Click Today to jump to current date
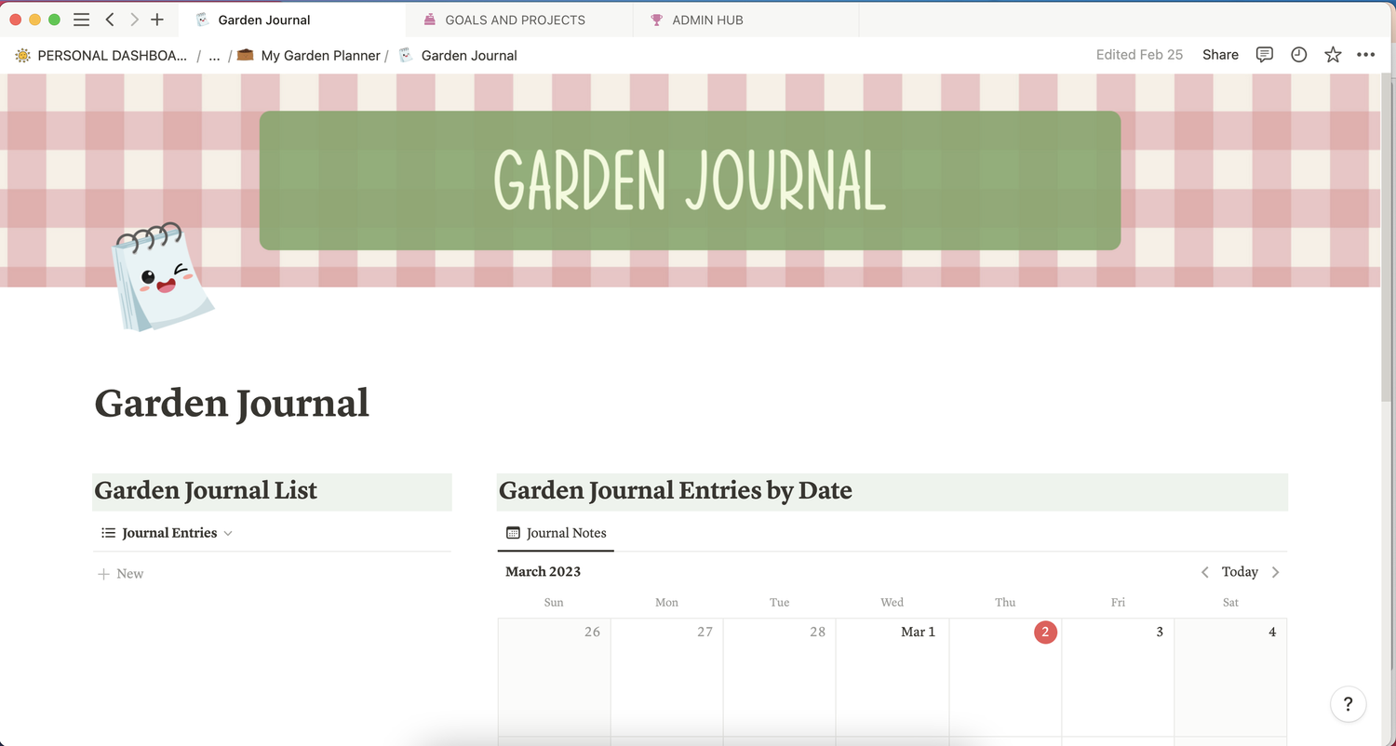1396x746 pixels. (1239, 571)
